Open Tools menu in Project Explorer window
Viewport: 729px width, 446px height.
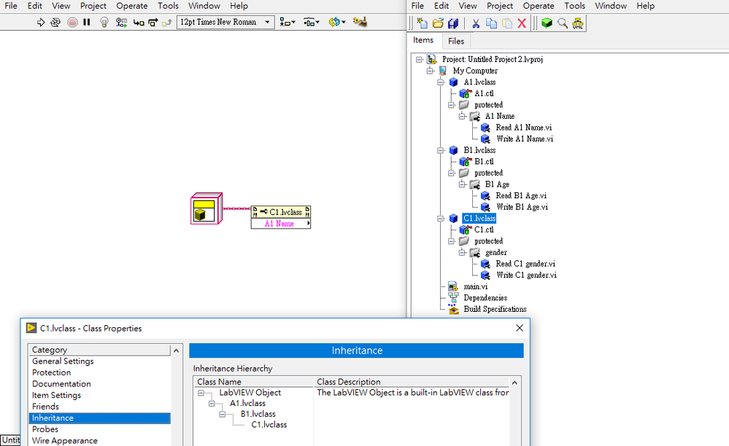(574, 6)
